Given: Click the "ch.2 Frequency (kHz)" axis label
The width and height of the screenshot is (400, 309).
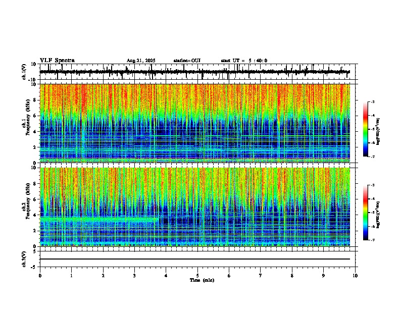Looking at the screenshot, I should 26,201.
